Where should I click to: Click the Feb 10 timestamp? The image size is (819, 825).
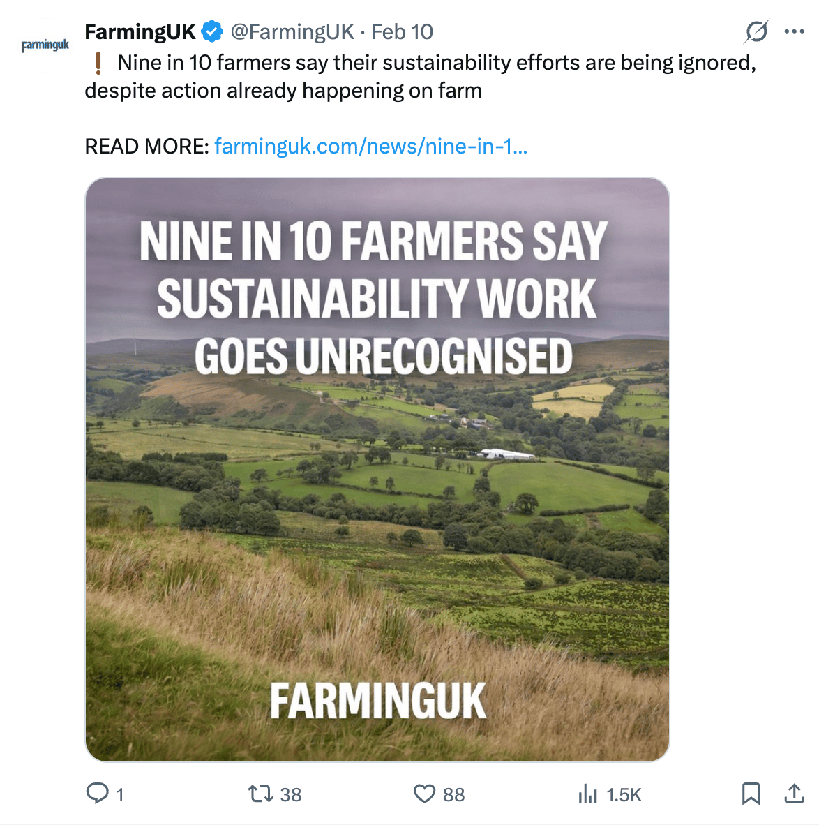403,31
